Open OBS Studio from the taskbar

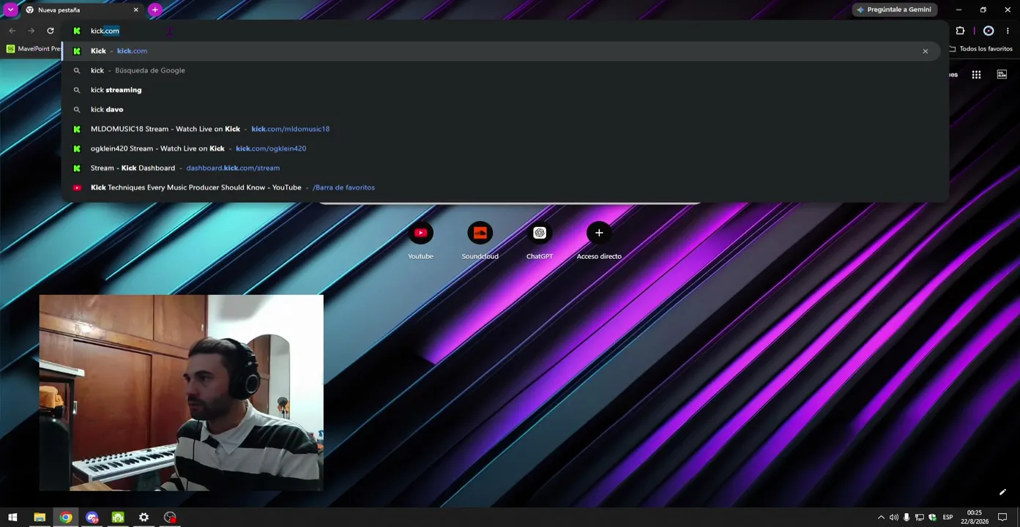coord(170,517)
